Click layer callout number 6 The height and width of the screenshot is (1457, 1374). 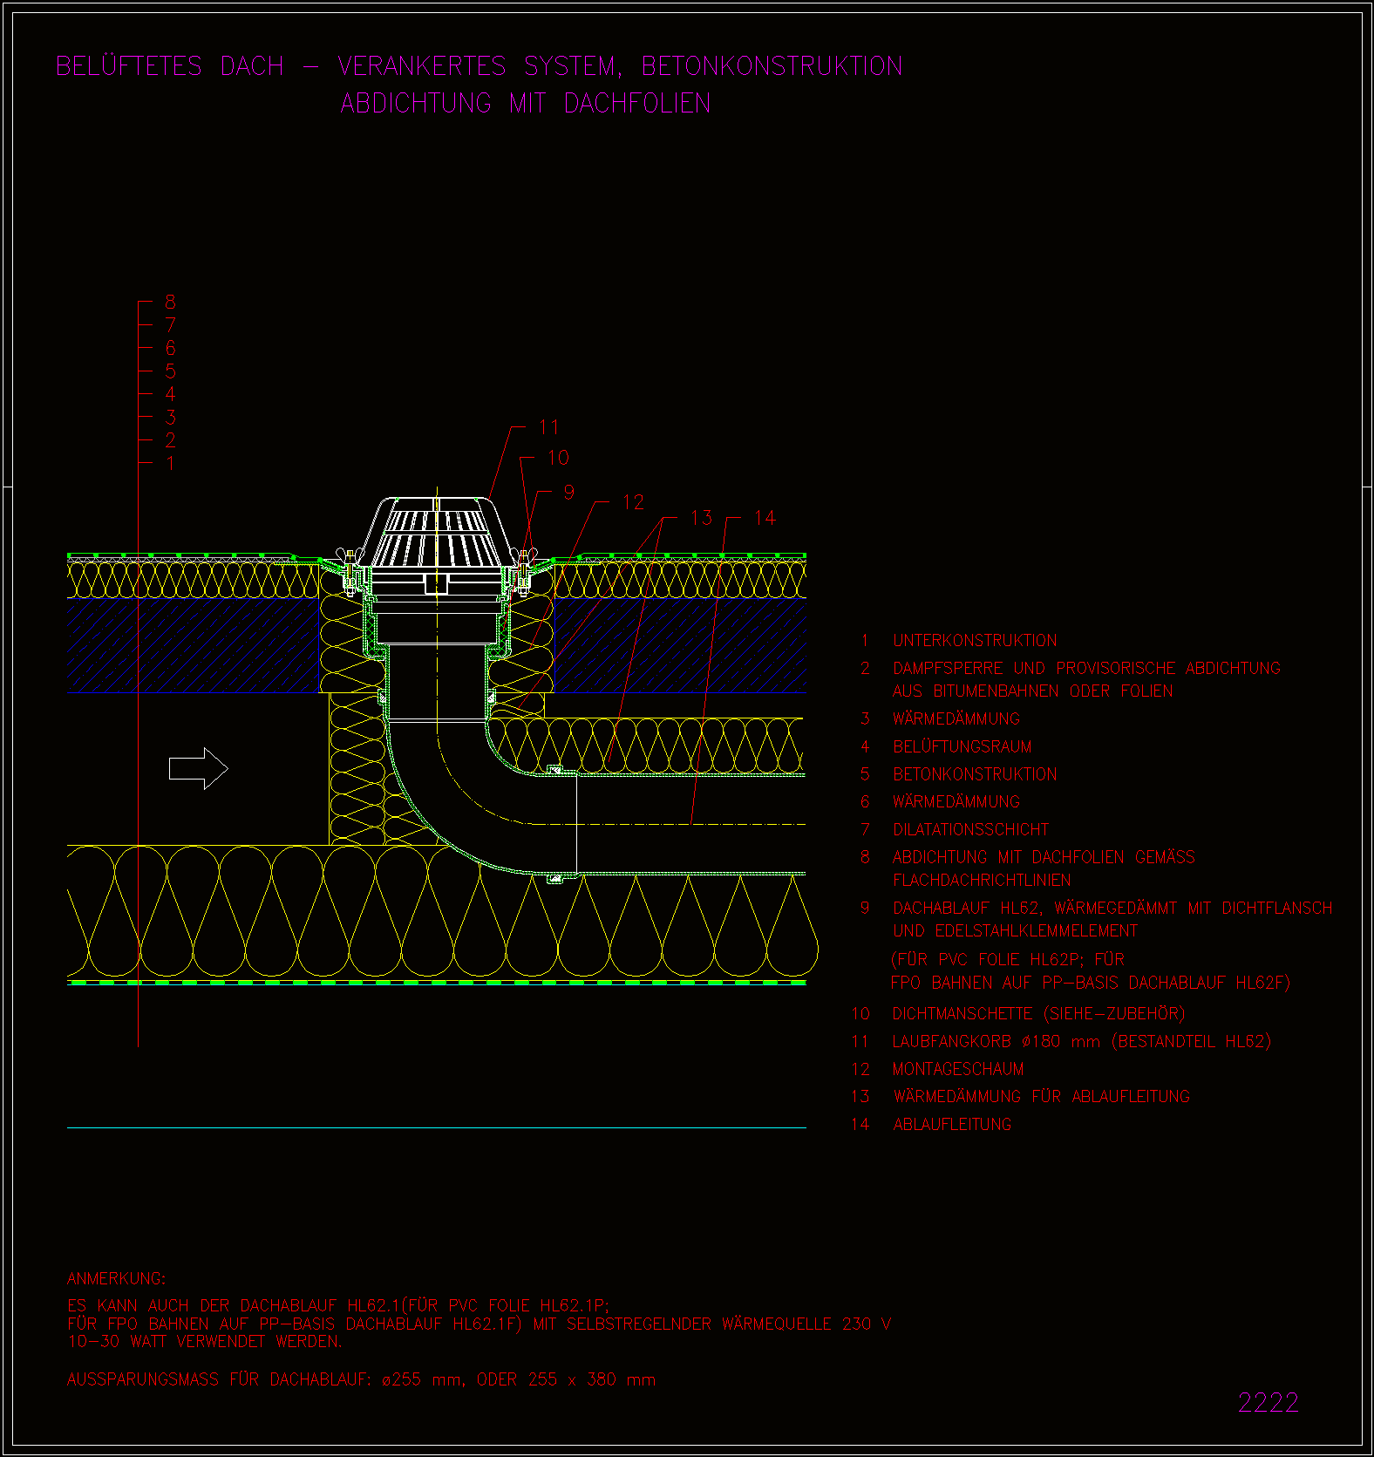[x=170, y=348]
